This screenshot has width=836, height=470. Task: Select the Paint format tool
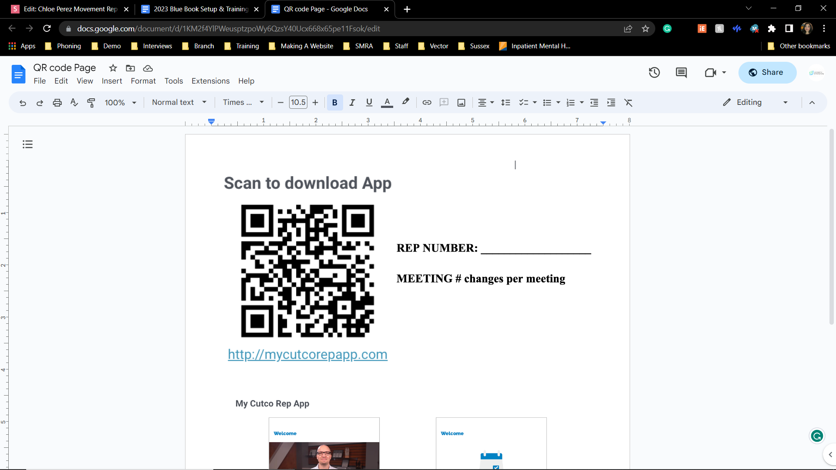click(x=91, y=103)
